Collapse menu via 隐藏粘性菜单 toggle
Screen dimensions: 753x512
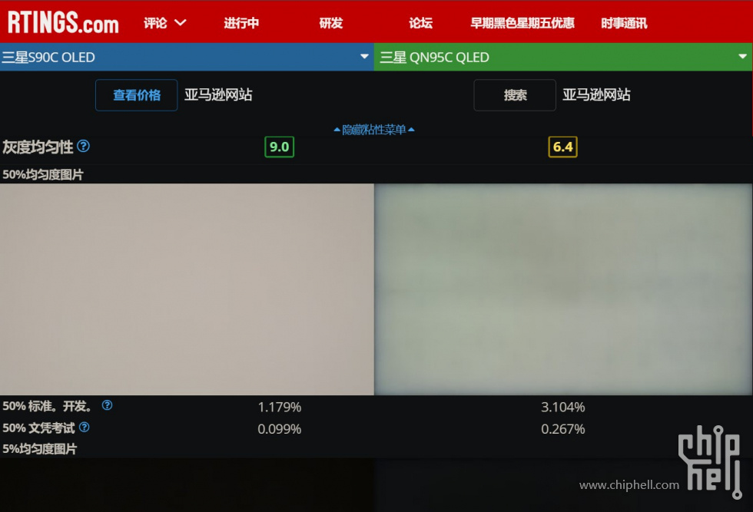click(374, 130)
